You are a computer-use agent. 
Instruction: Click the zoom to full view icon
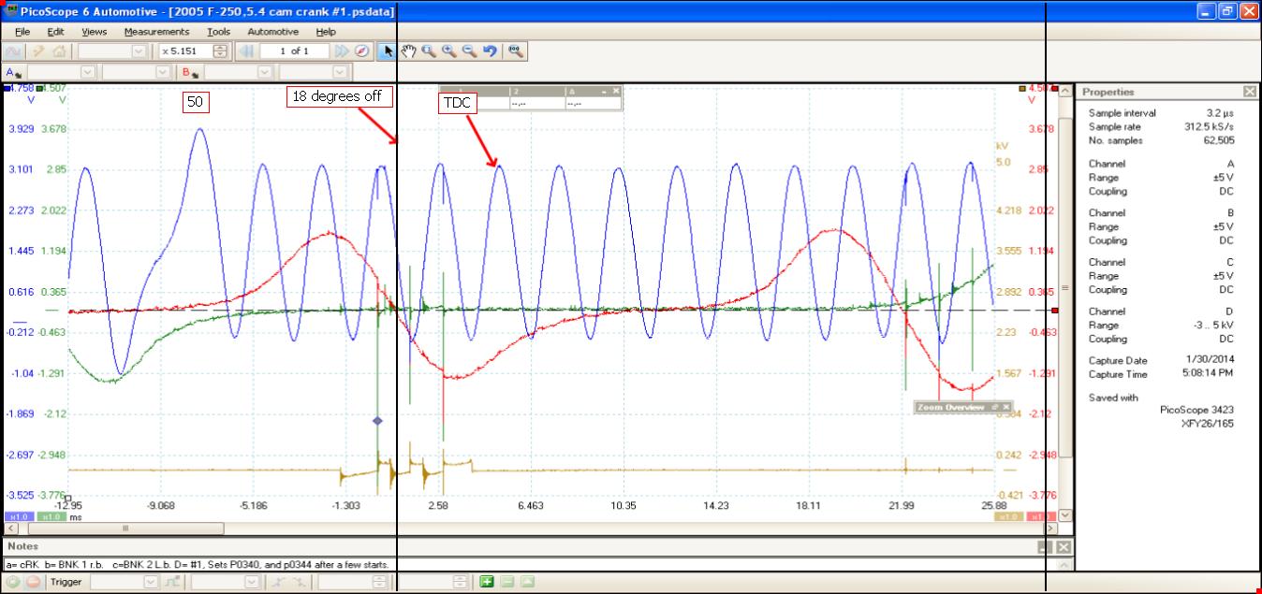514,51
